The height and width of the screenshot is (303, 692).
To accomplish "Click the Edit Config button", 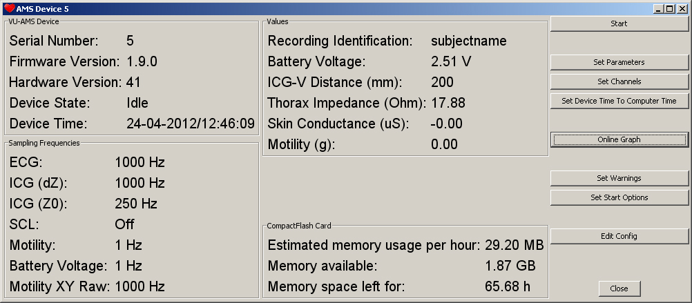I will [619, 236].
